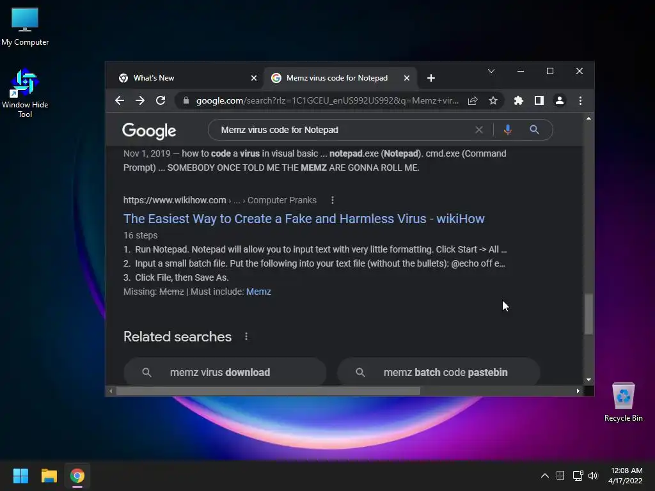This screenshot has width=655, height=491.
Task: Select Recycle Bin desktop icon
Action: [x=623, y=403]
